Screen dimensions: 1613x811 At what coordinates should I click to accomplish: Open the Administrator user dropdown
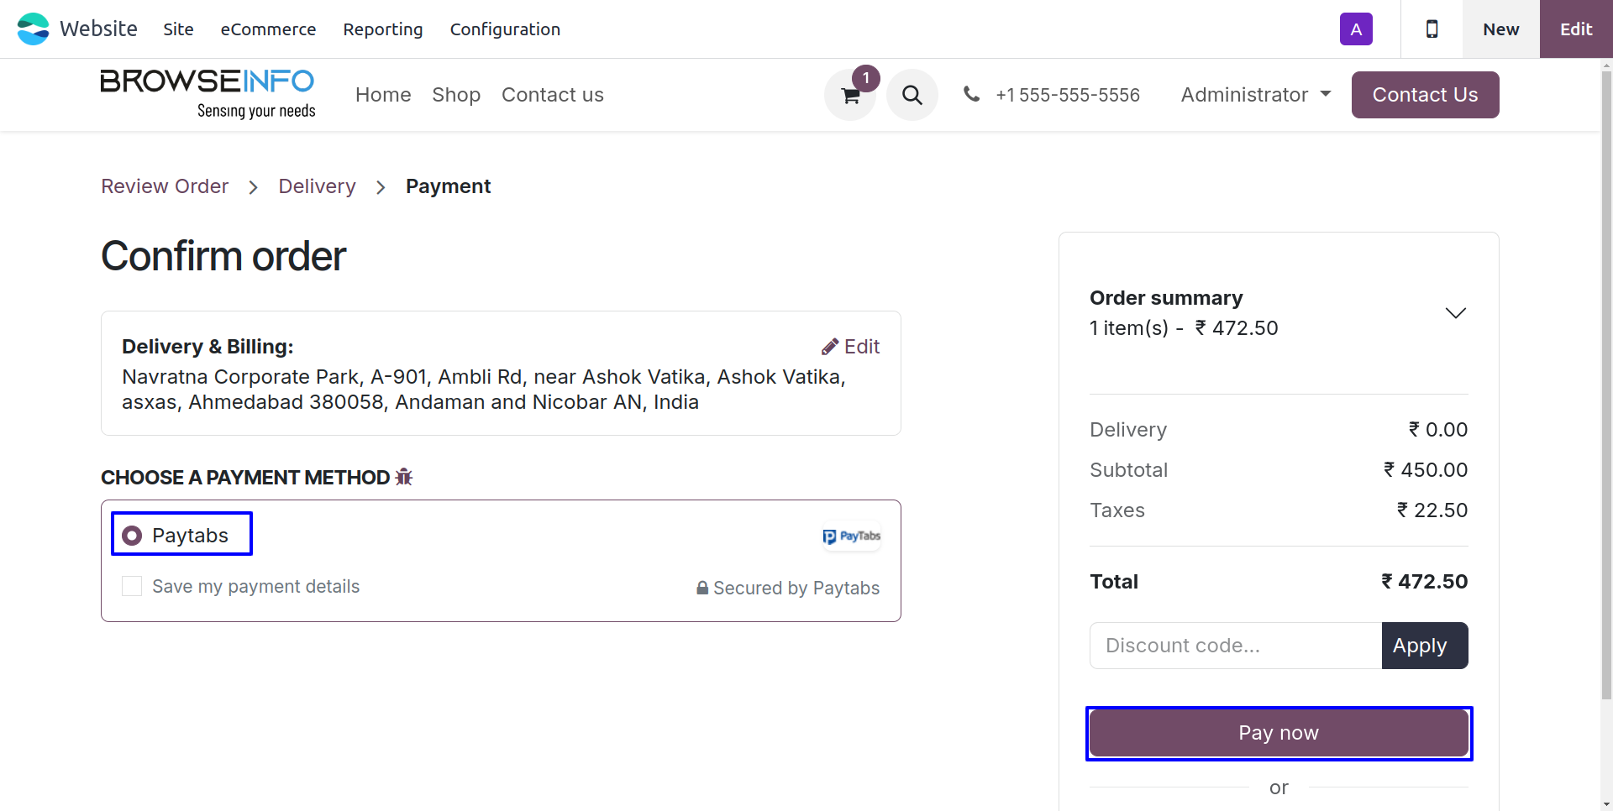pos(1255,95)
